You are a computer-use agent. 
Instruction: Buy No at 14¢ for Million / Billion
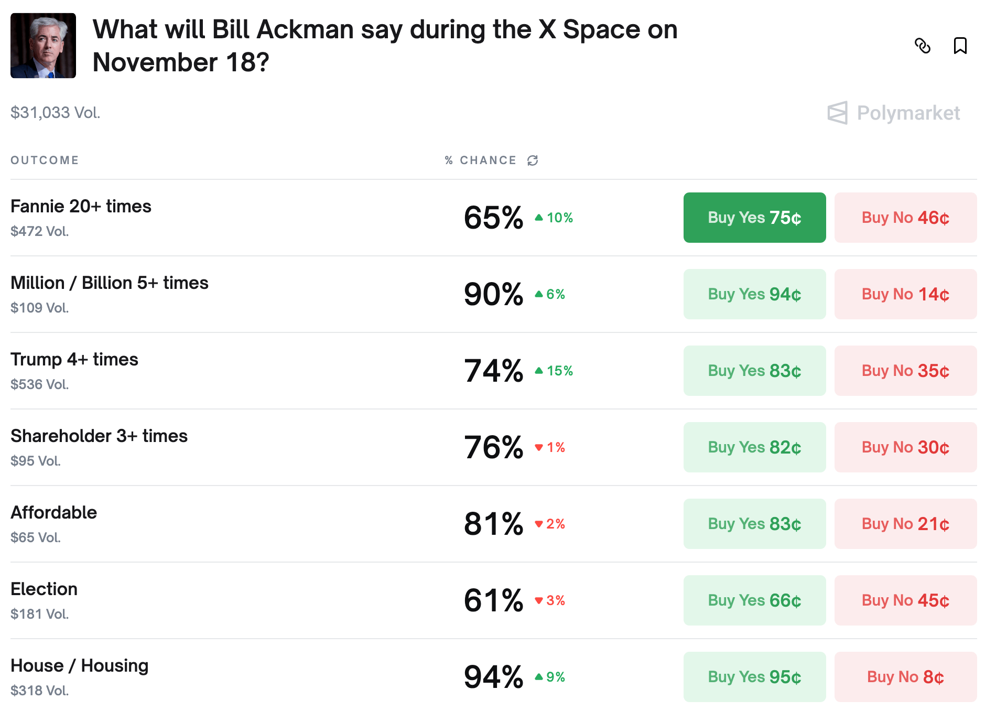tap(905, 294)
